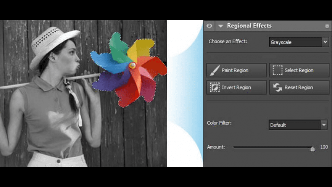Click the Amount value 100
The width and height of the screenshot is (332, 187).
324,147
